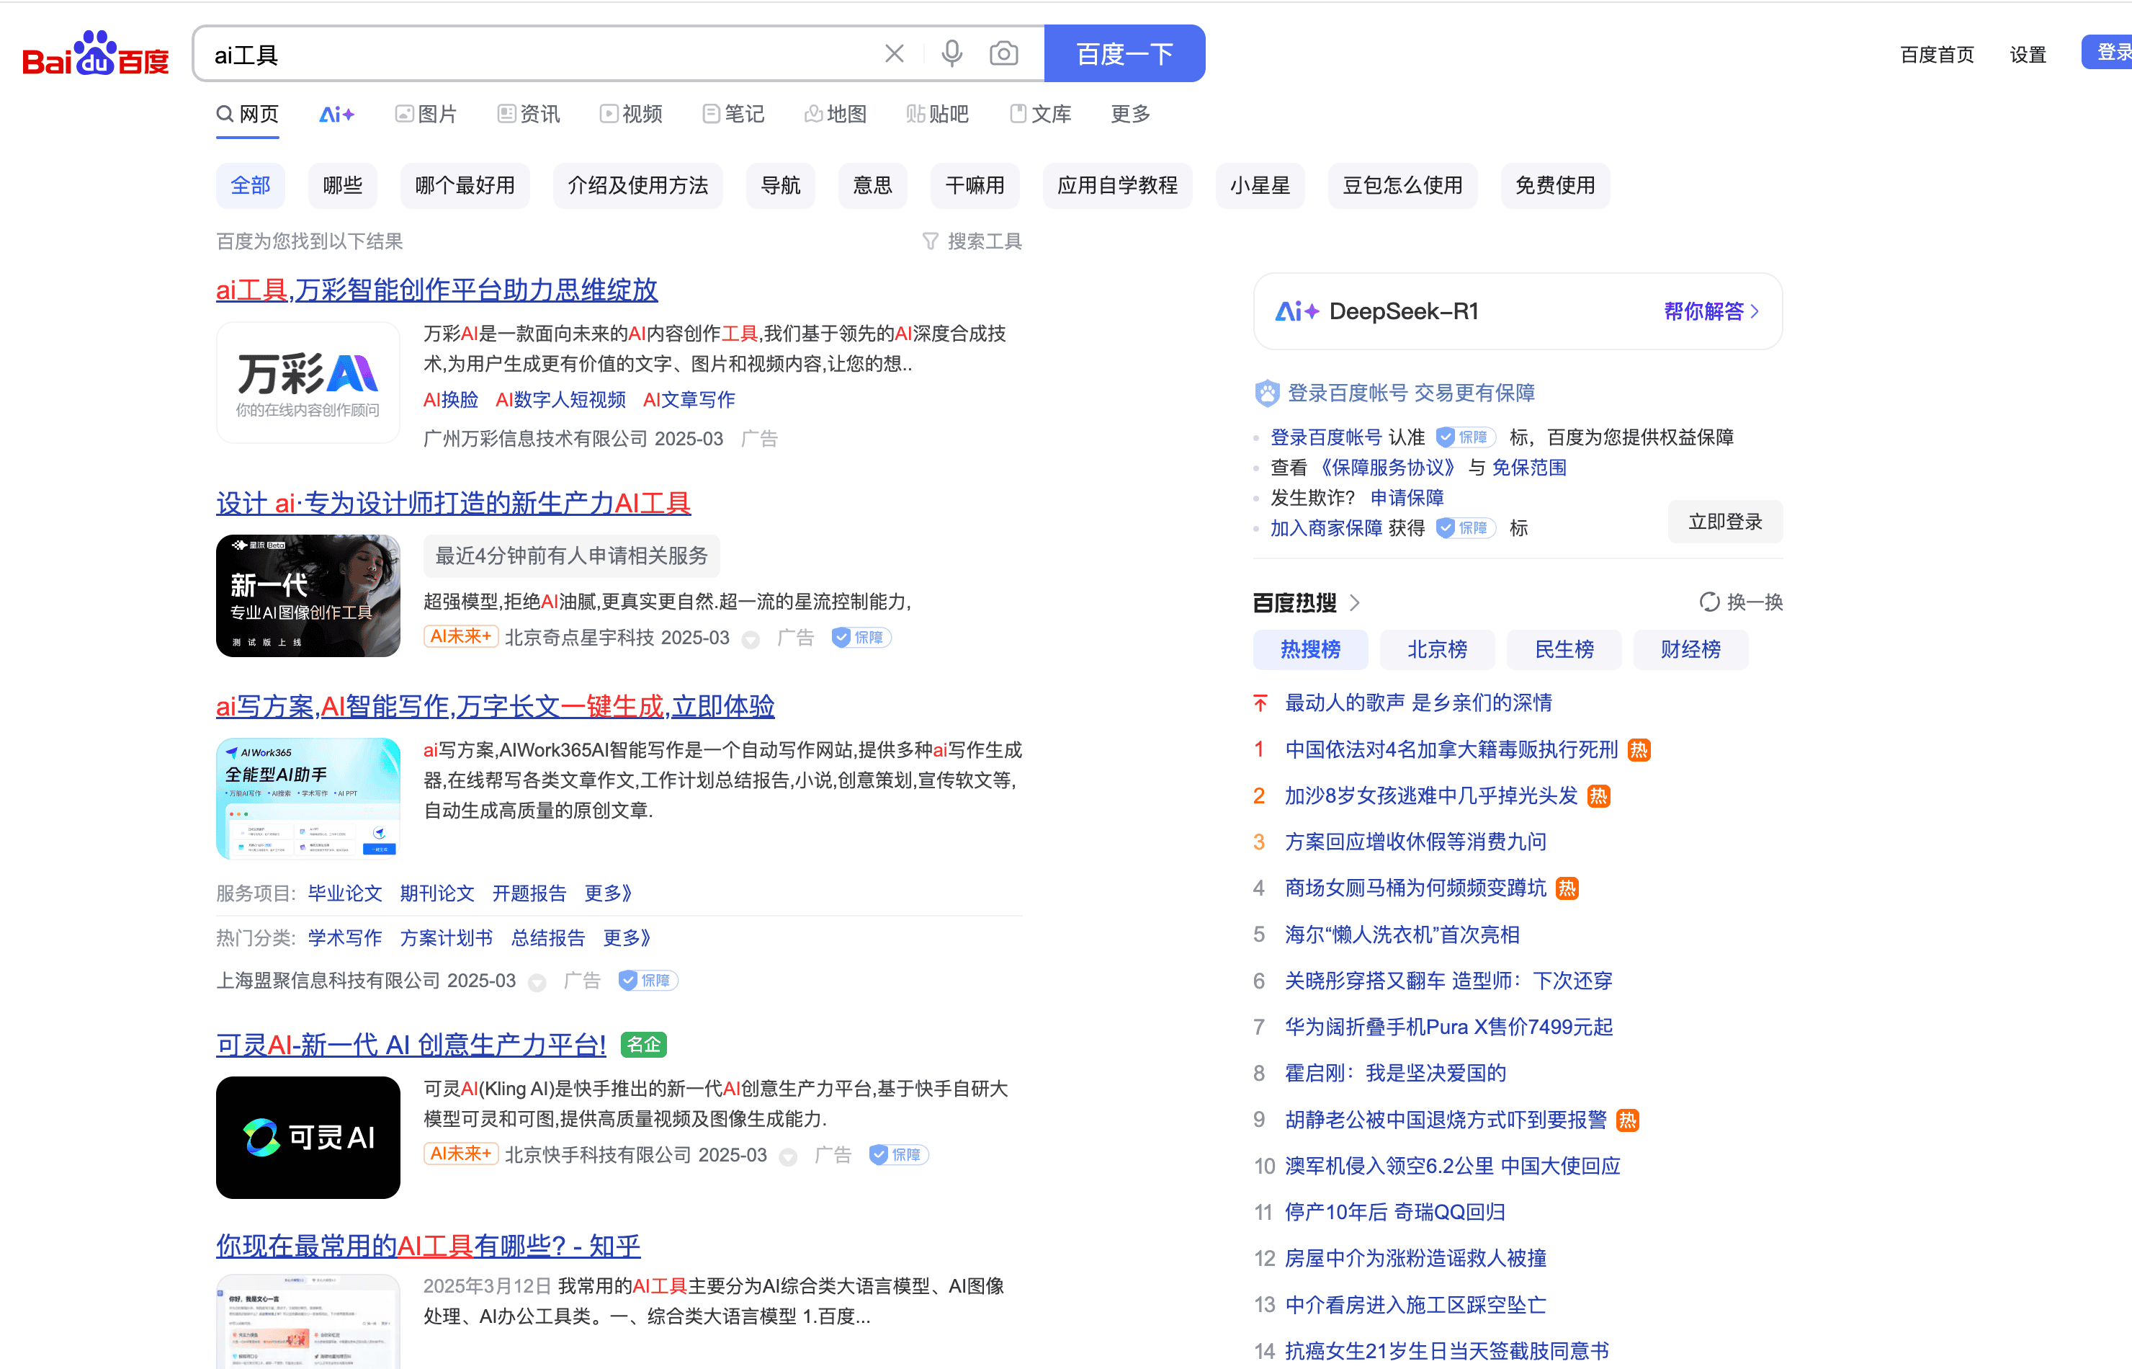The height and width of the screenshot is (1369, 2132).
Task: Select the 免费使用 filter chip
Action: point(1554,186)
